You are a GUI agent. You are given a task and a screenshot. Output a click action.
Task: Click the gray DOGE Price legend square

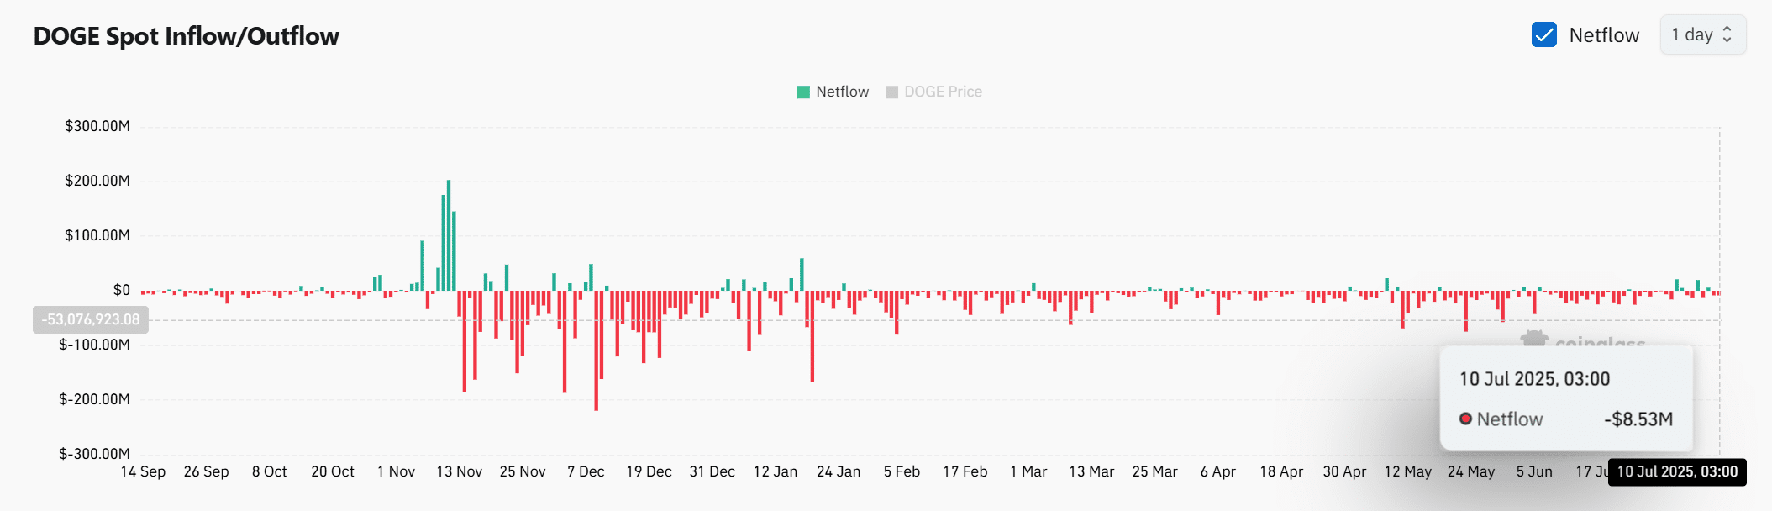(x=891, y=92)
